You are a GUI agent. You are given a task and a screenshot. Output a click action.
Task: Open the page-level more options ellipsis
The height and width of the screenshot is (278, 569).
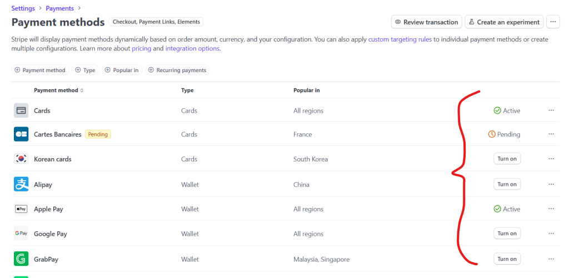tap(552, 22)
